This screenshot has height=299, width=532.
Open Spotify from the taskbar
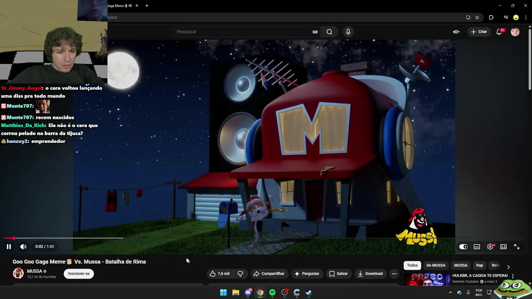point(272,292)
